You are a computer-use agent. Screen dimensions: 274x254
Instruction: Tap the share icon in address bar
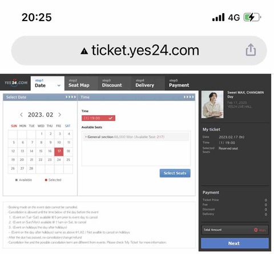[251, 50]
